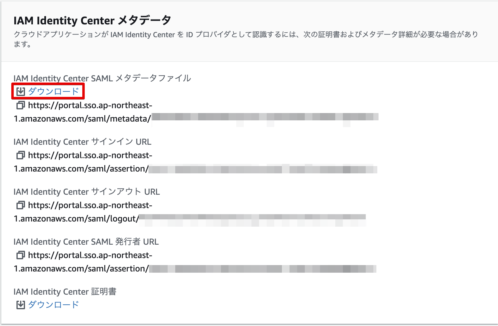The width and height of the screenshot is (498, 326).
Task: Click the download icon for the IAM Identity Center 証明書
Action: coord(20,304)
